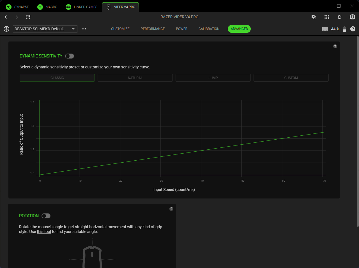Switch to the Synapse tab
The image size is (359, 268).
(17, 7)
